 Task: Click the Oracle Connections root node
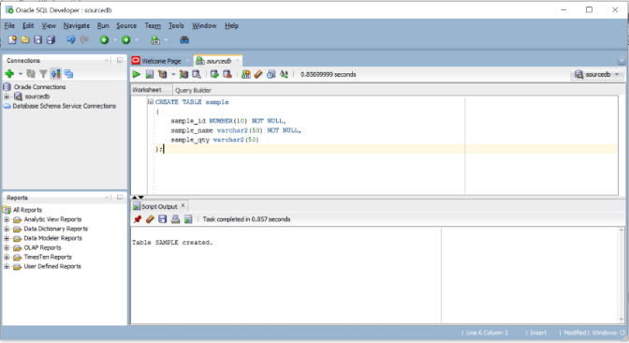click(39, 87)
